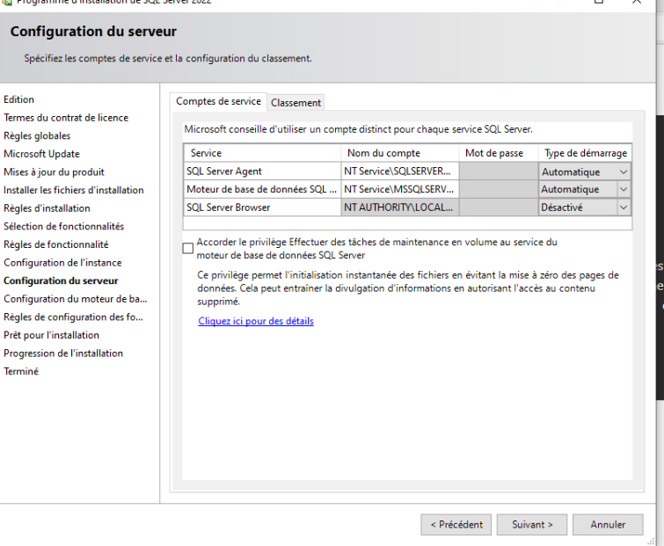Image resolution: width=664 pixels, height=546 pixels.
Task: Click the Service column header
Action: [x=262, y=153]
